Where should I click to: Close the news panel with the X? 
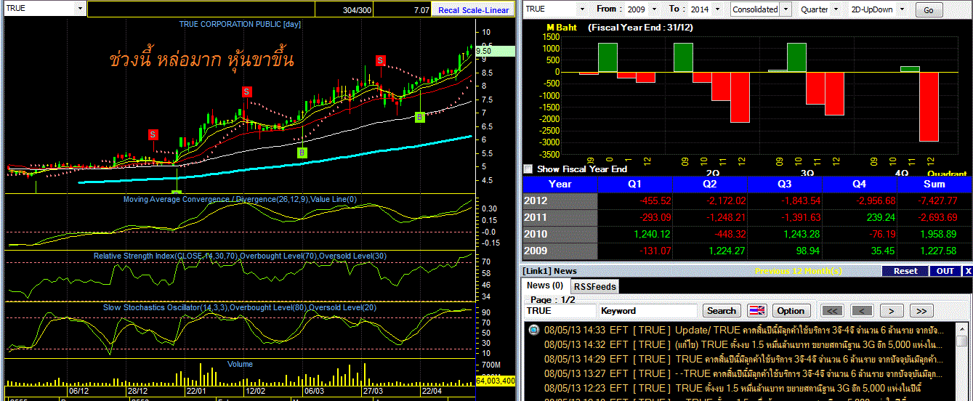click(967, 271)
